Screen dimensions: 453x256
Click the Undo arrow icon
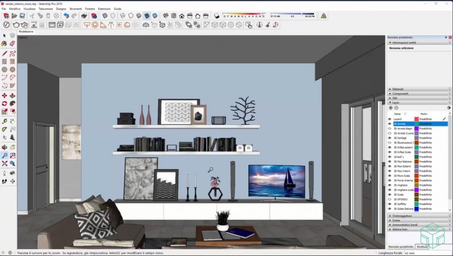click(x=66, y=16)
